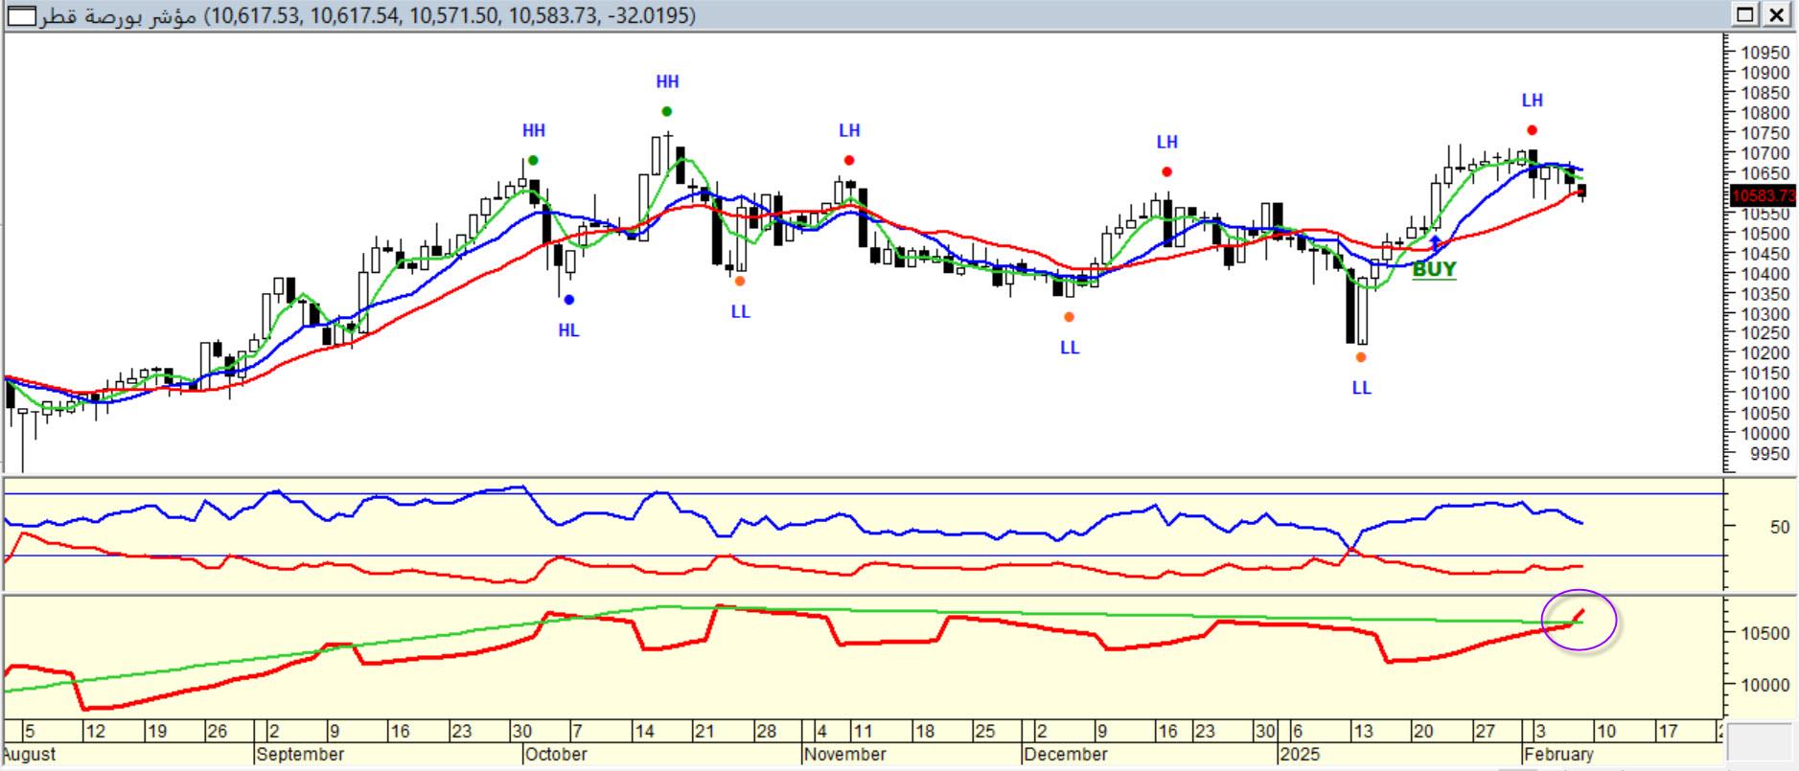Click the LH label in November
The width and height of the screenshot is (1799, 771).
point(849,130)
